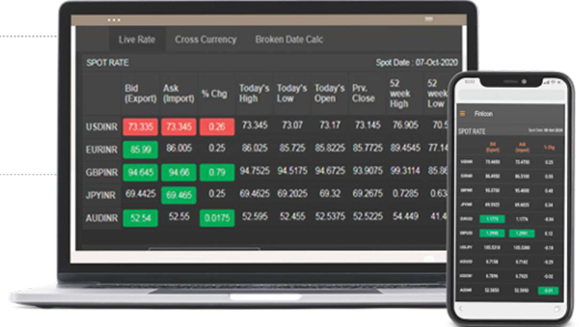Select the JPYINR row label on laptop
Image resolution: width=579 pixels, height=327 pixels.
pos(101,195)
